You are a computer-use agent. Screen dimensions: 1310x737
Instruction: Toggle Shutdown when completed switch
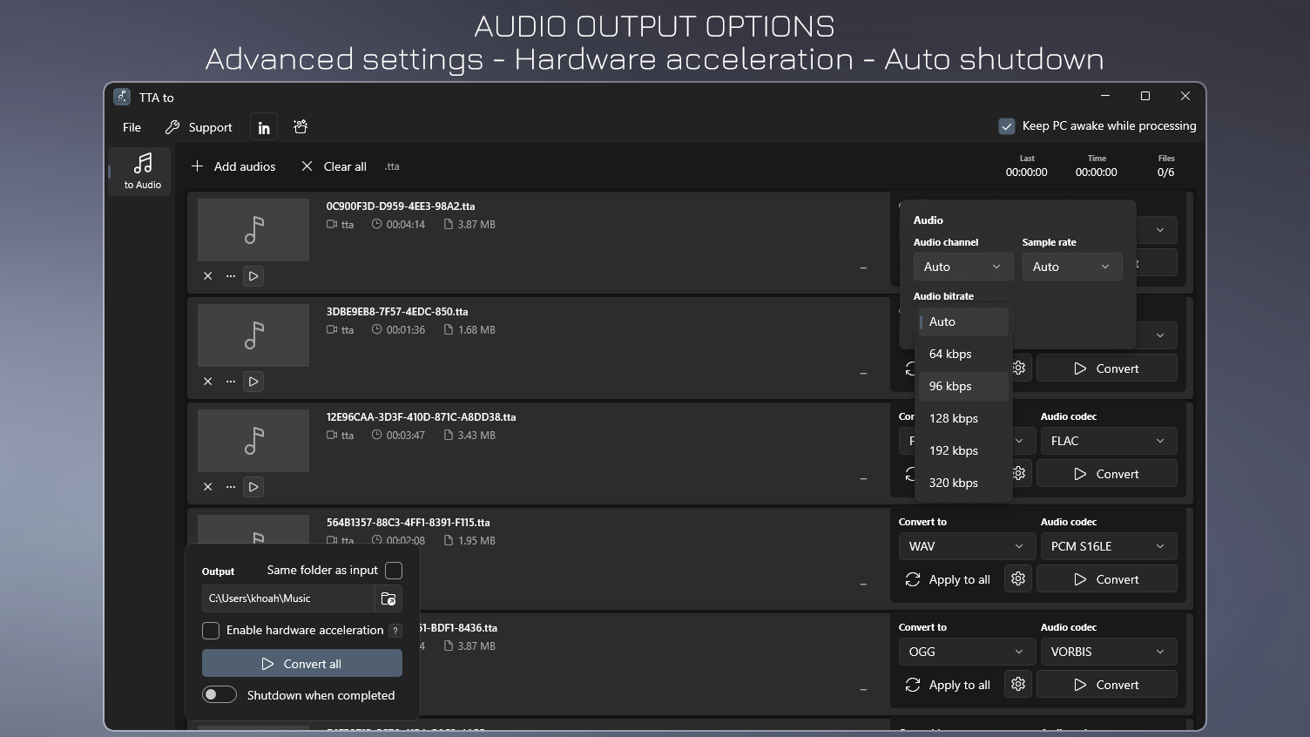pyautogui.click(x=219, y=694)
